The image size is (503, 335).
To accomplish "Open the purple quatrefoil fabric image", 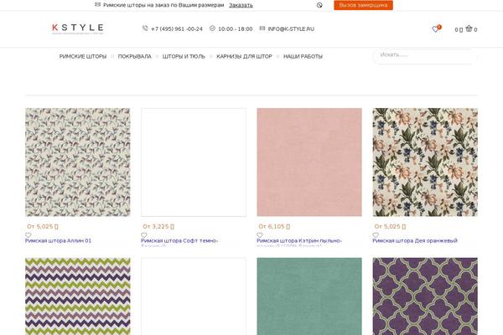I will point(425,296).
